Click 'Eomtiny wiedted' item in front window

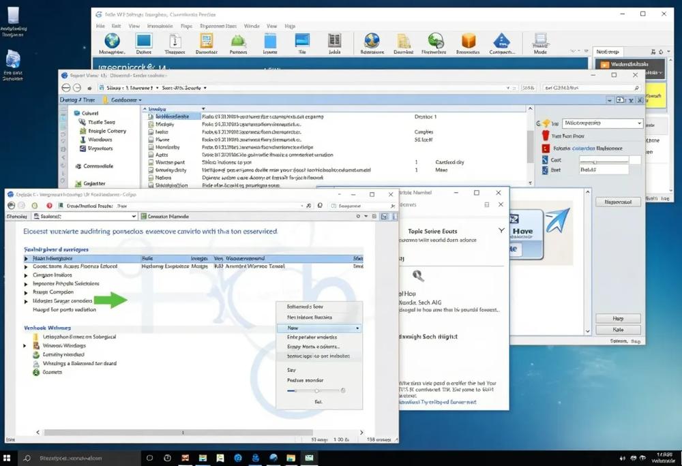pyautogui.click(x=59, y=354)
